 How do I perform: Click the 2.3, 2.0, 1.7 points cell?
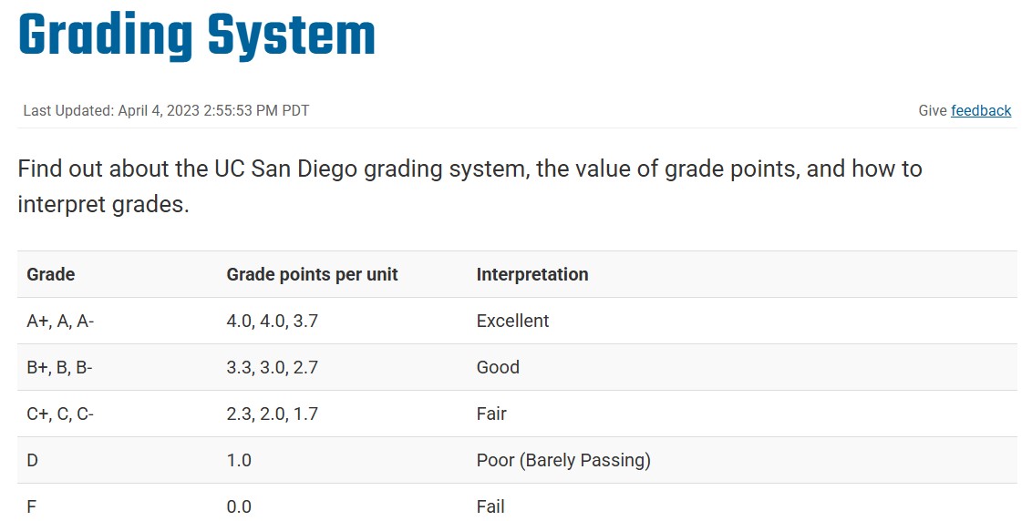272,414
